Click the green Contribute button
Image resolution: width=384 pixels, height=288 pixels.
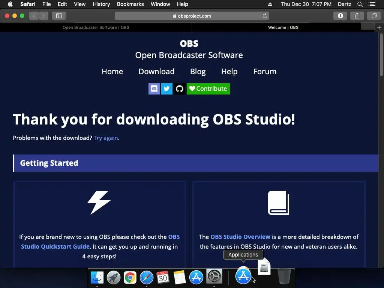pos(208,88)
